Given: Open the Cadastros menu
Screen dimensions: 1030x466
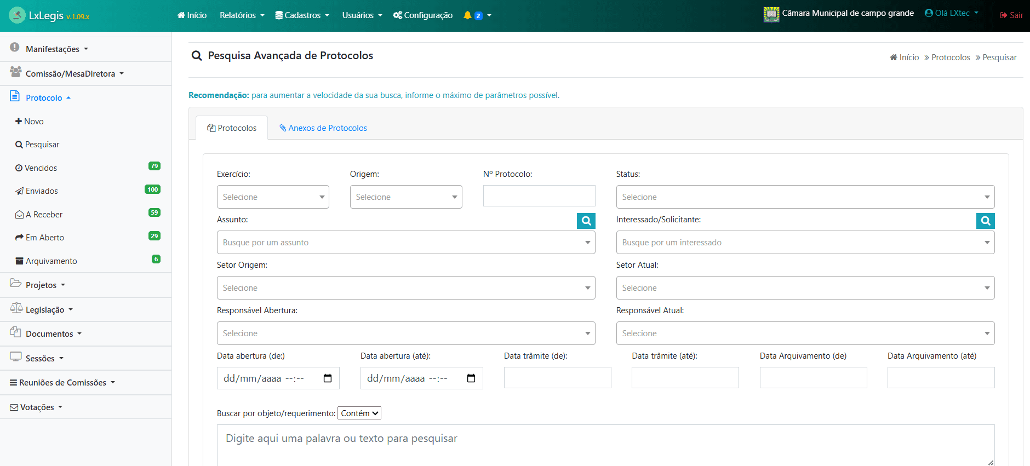Looking at the screenshot, I should [302, 15].
